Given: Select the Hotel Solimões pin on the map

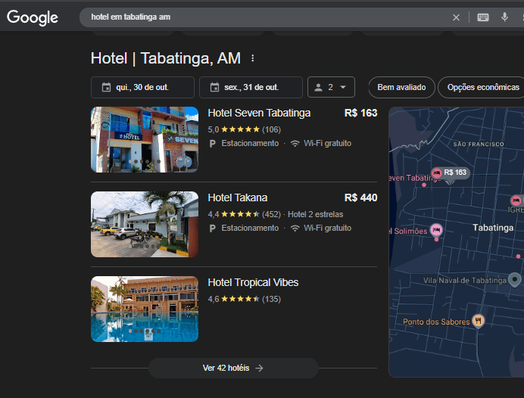Looking at the screenshot, I should (x=436, y=230).
